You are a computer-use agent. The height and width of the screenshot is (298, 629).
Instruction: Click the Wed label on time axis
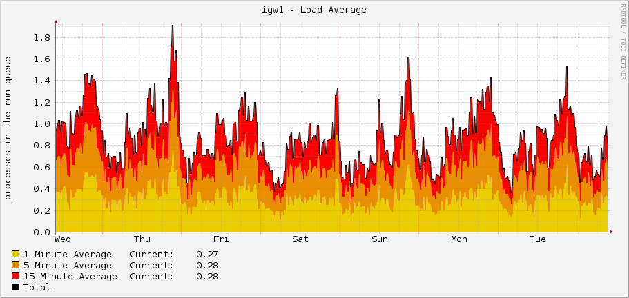point(63,239)
